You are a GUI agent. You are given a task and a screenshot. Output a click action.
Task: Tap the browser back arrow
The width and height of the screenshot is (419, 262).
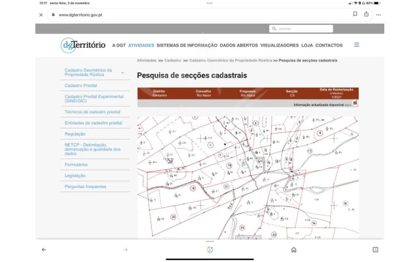click(44, 250)
